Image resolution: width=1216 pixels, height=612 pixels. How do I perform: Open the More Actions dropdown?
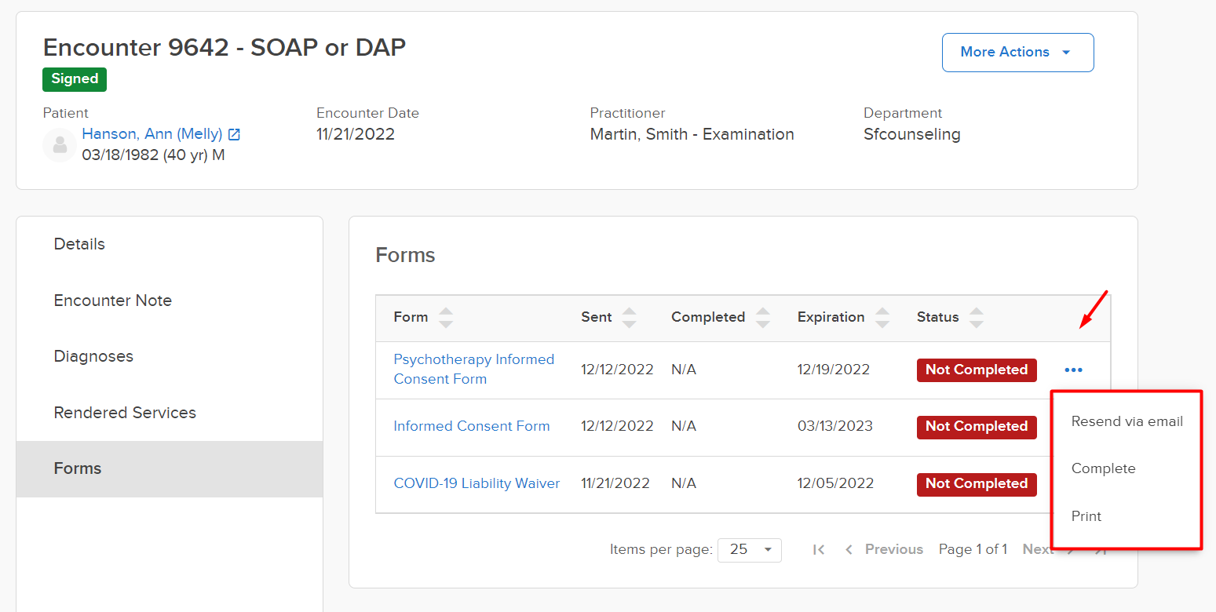1017,53
